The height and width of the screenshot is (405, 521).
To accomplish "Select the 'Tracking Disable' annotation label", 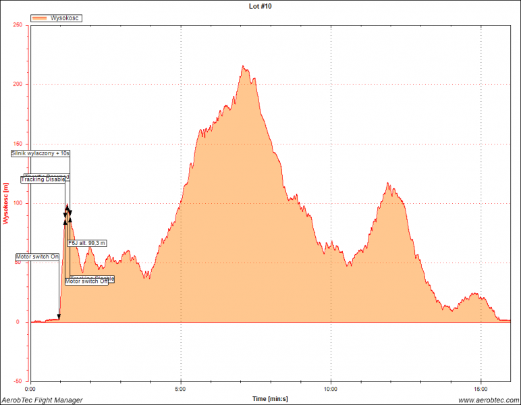I will pos(43,180).
